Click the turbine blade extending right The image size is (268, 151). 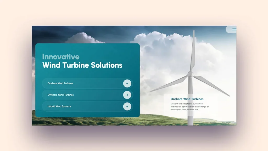[212, 85]
